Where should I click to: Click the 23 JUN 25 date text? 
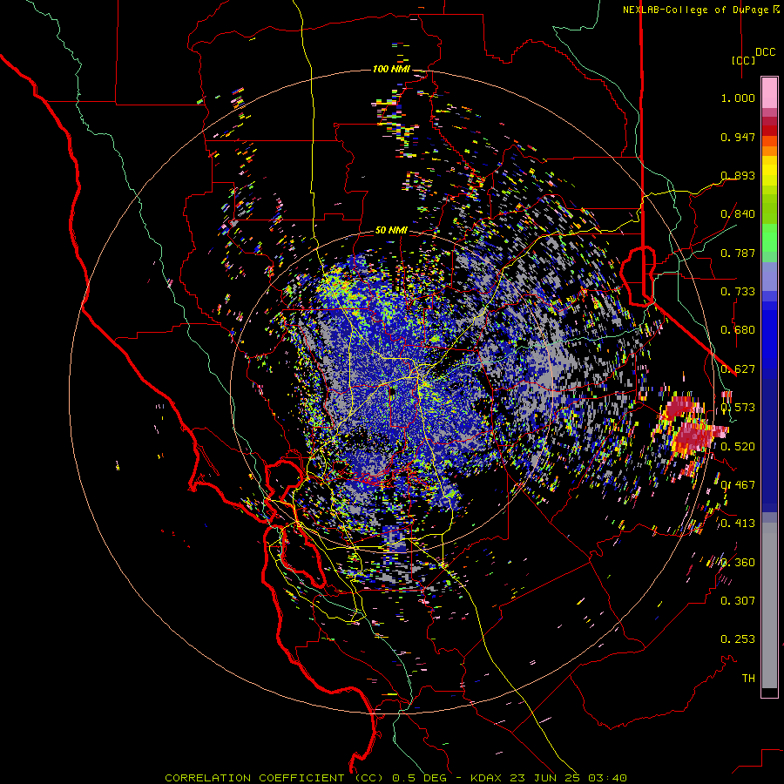pyautogui.click(x=545, y=778)
